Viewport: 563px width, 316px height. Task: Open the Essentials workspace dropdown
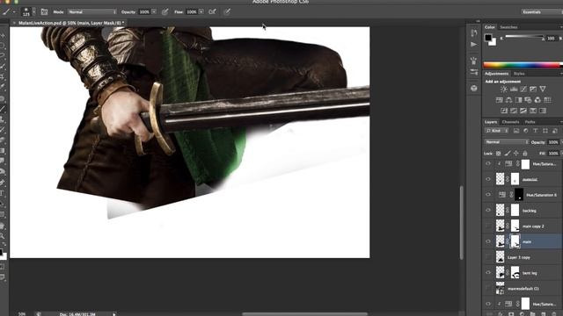(542, 11)
